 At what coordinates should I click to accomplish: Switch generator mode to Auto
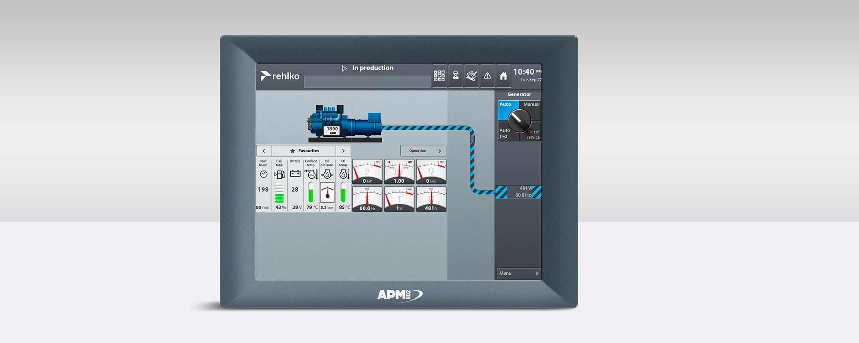pyautogui.click(x=506, y=105)
